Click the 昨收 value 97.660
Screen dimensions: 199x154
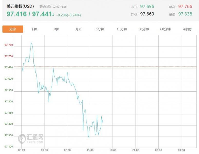147,14
